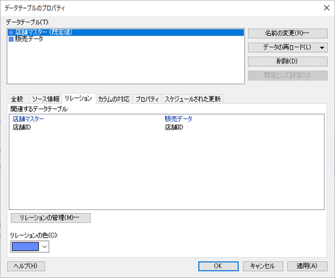Click the blue square icon beside 販売データ

[11, 39]
